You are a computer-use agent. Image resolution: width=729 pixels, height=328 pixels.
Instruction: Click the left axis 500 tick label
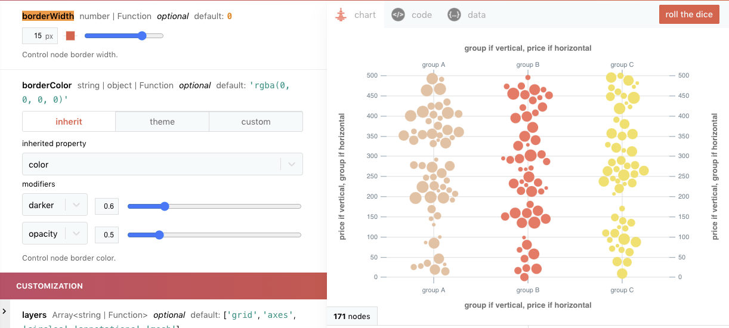(x=372, y=75)
